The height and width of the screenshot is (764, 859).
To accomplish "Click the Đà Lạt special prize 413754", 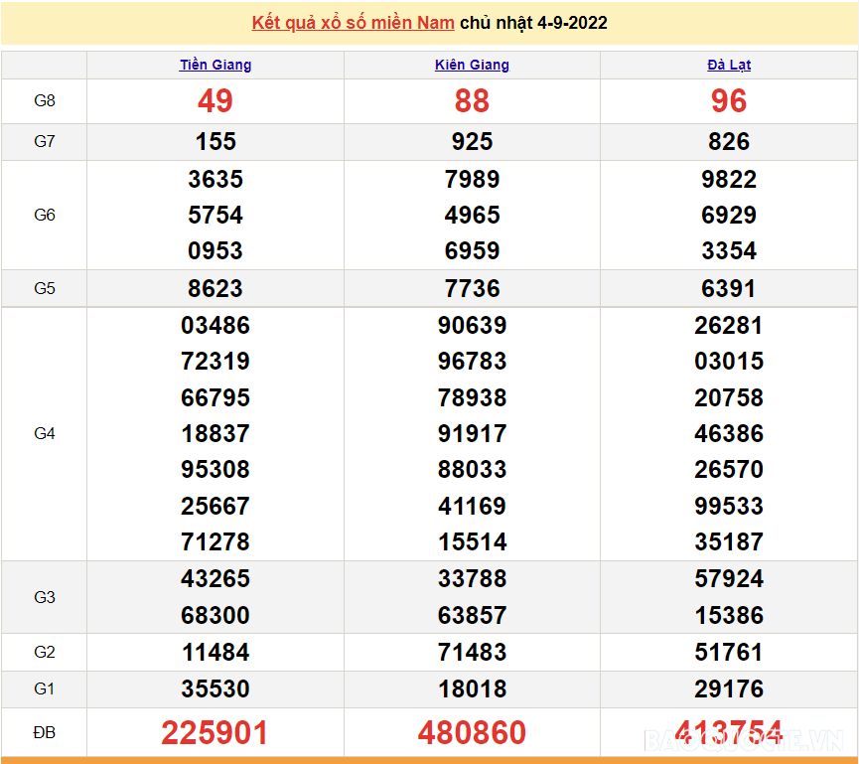I will pos(729,732).
